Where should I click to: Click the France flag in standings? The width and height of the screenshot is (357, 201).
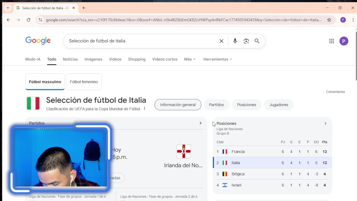tap(225, 152)
